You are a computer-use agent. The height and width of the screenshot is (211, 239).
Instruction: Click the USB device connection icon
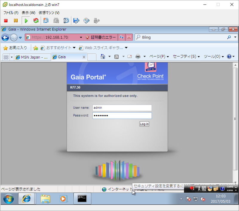pos(96,21)
